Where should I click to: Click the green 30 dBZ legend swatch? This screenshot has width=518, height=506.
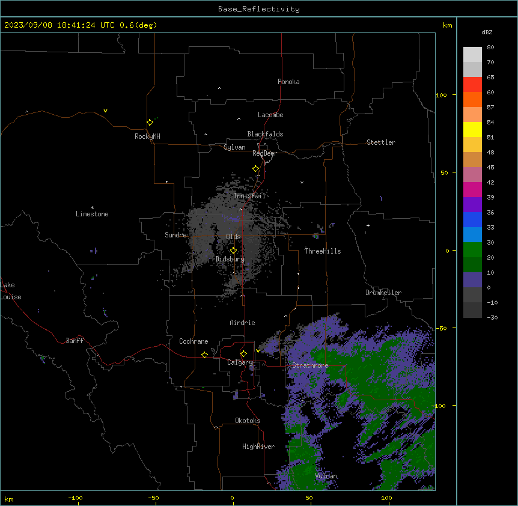(472, 250)
